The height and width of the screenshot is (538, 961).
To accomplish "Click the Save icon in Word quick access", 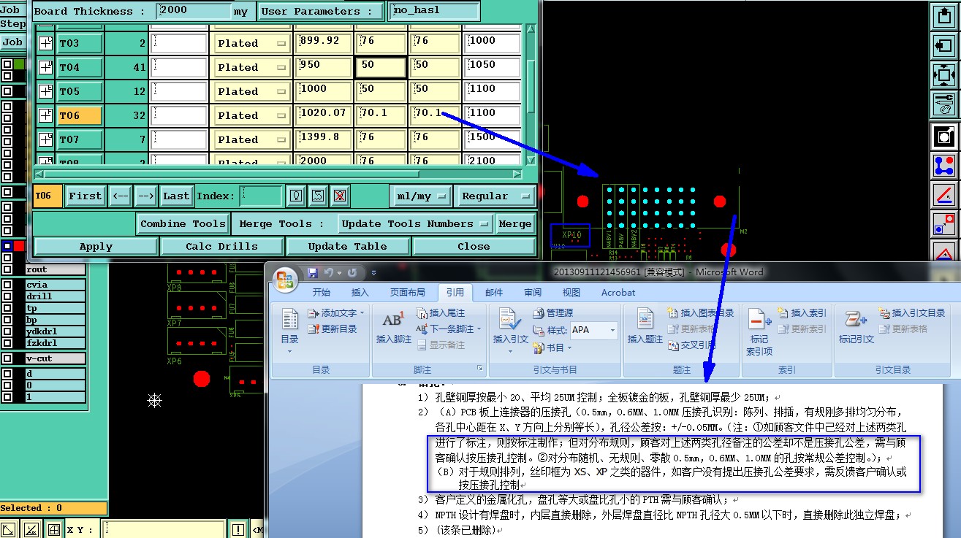I will point(314,272).
